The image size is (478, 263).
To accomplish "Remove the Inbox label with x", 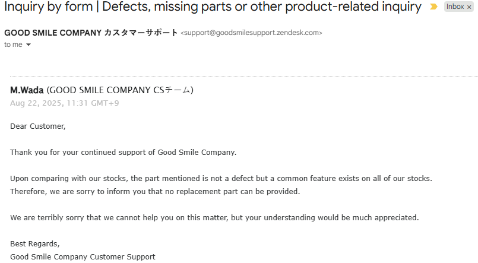I will click(468, 7).
